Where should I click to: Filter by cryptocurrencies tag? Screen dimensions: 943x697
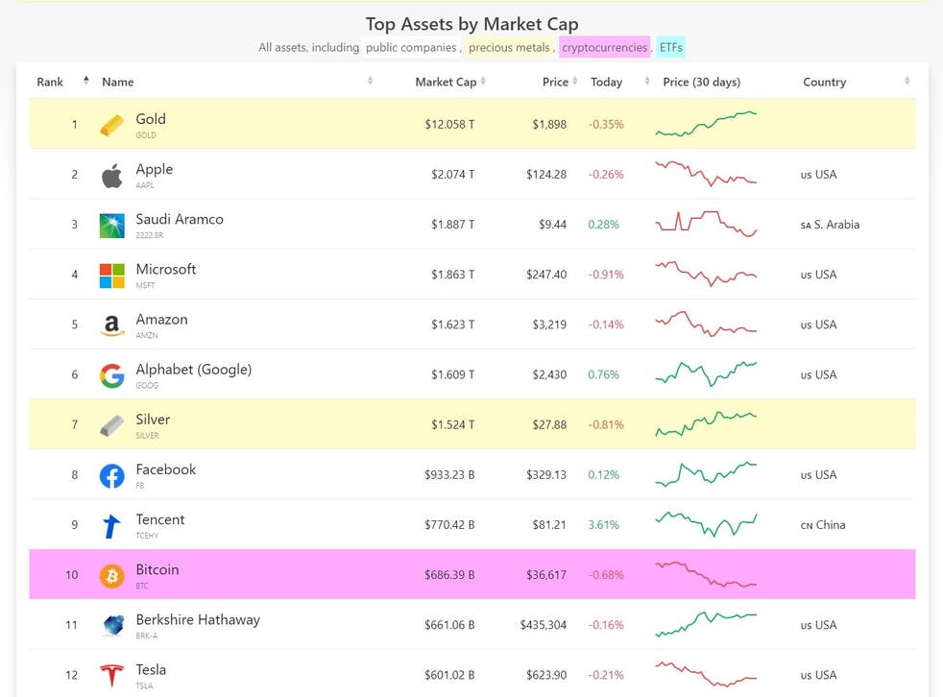pyautogui.click(x=604, y=47)
